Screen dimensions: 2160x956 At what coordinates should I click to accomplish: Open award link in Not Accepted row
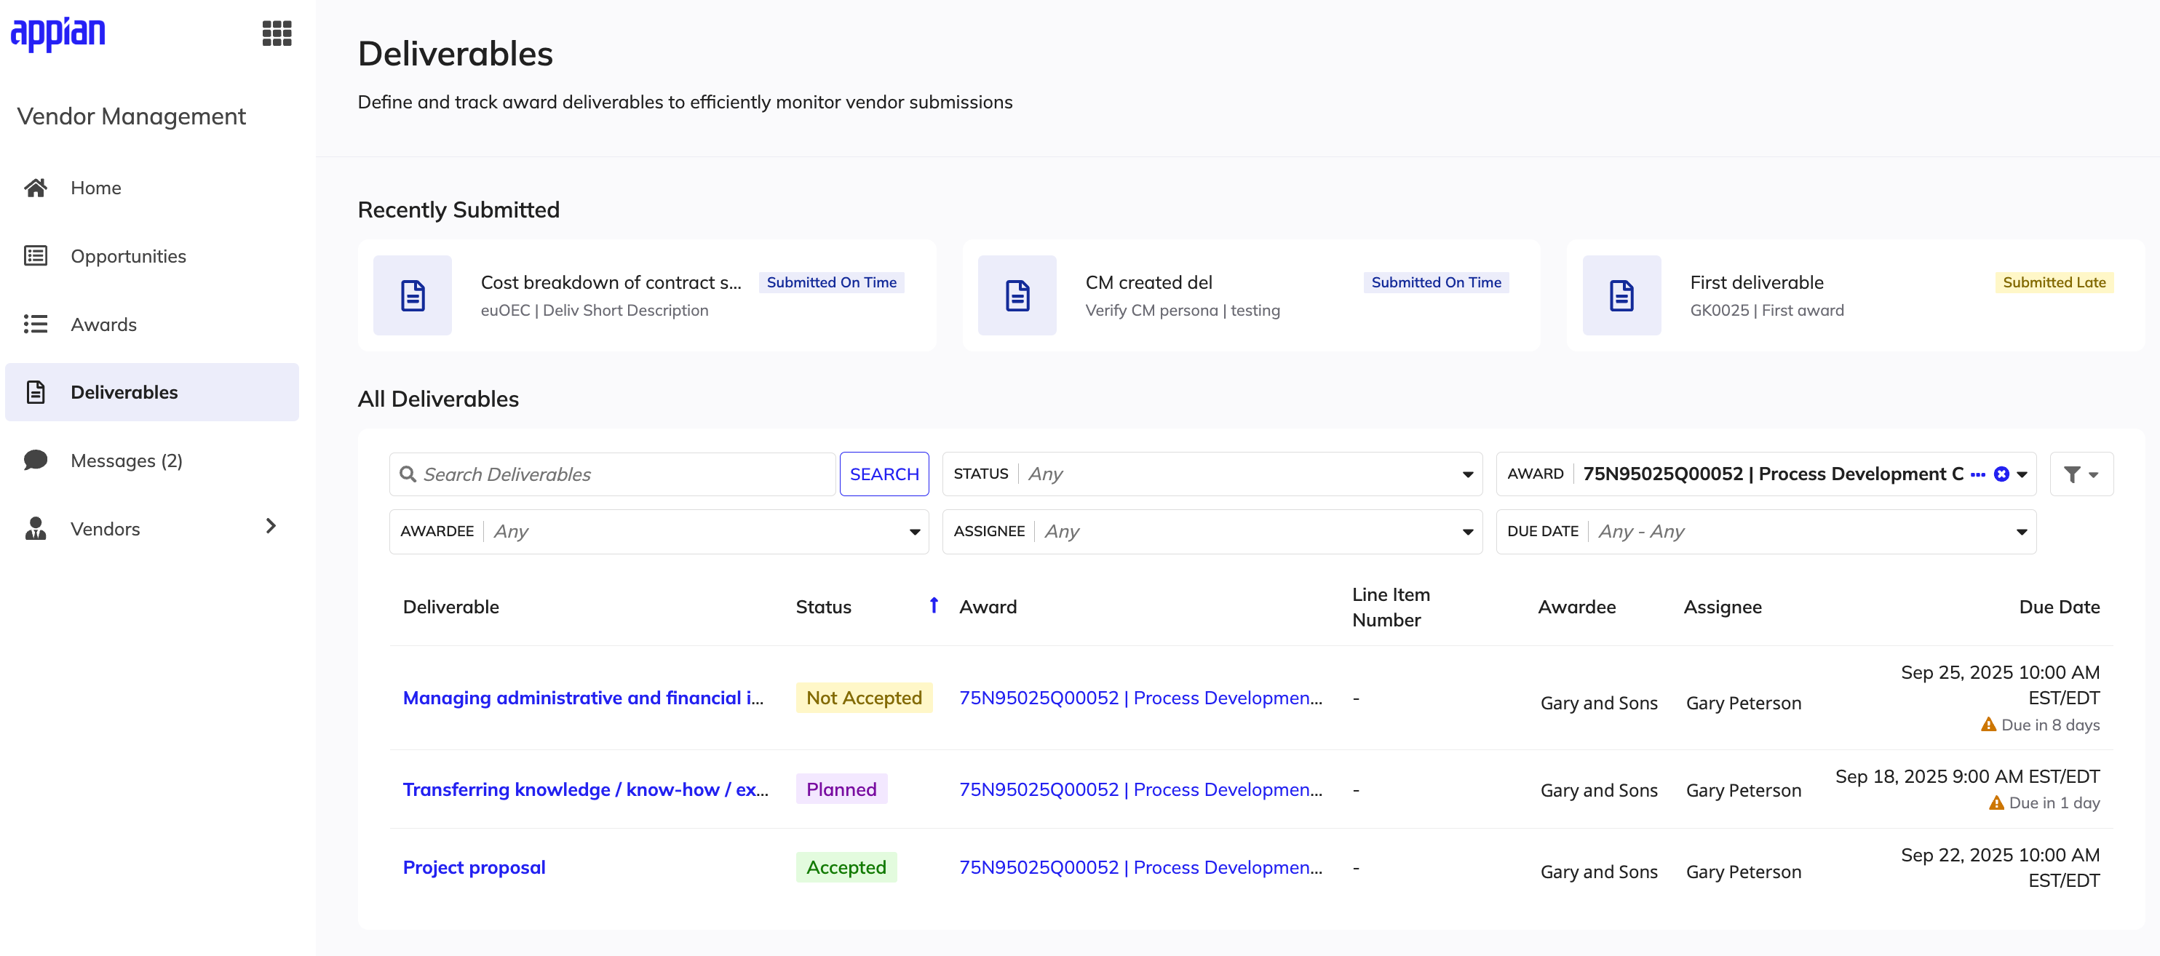(x=1140, y=698)
